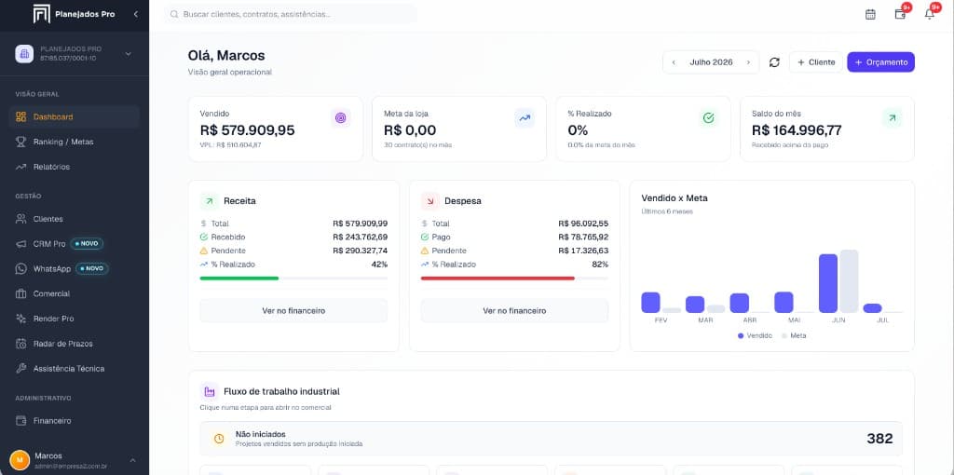Click the Receita up-arrow icon

click(210, 200)
